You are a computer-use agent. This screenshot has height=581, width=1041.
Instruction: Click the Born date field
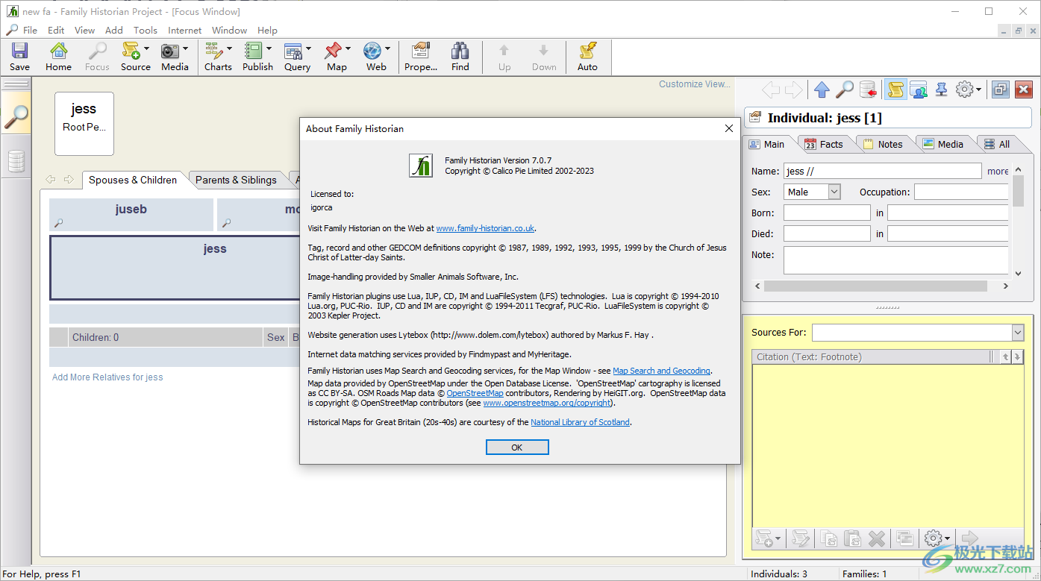tap(827, 213)
